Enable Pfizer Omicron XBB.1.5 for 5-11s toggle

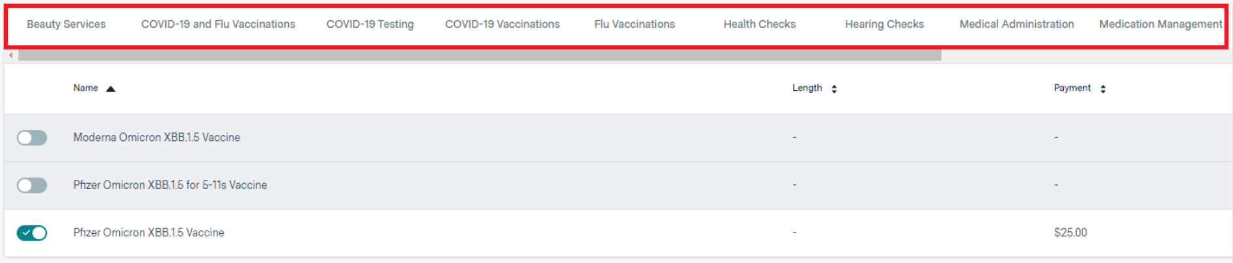coord(32,186)
